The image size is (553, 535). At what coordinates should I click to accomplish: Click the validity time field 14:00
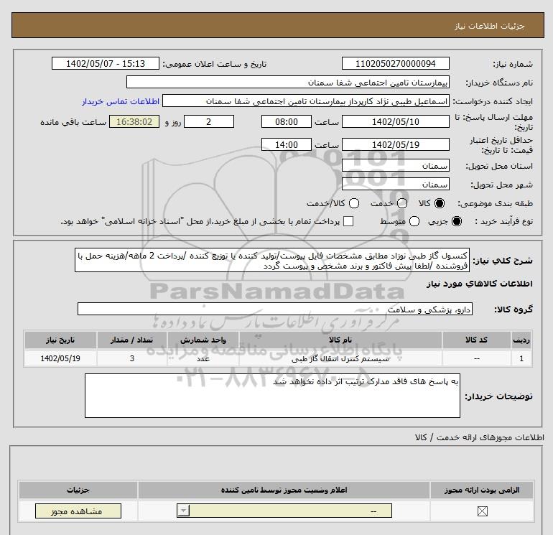(287, 144)
